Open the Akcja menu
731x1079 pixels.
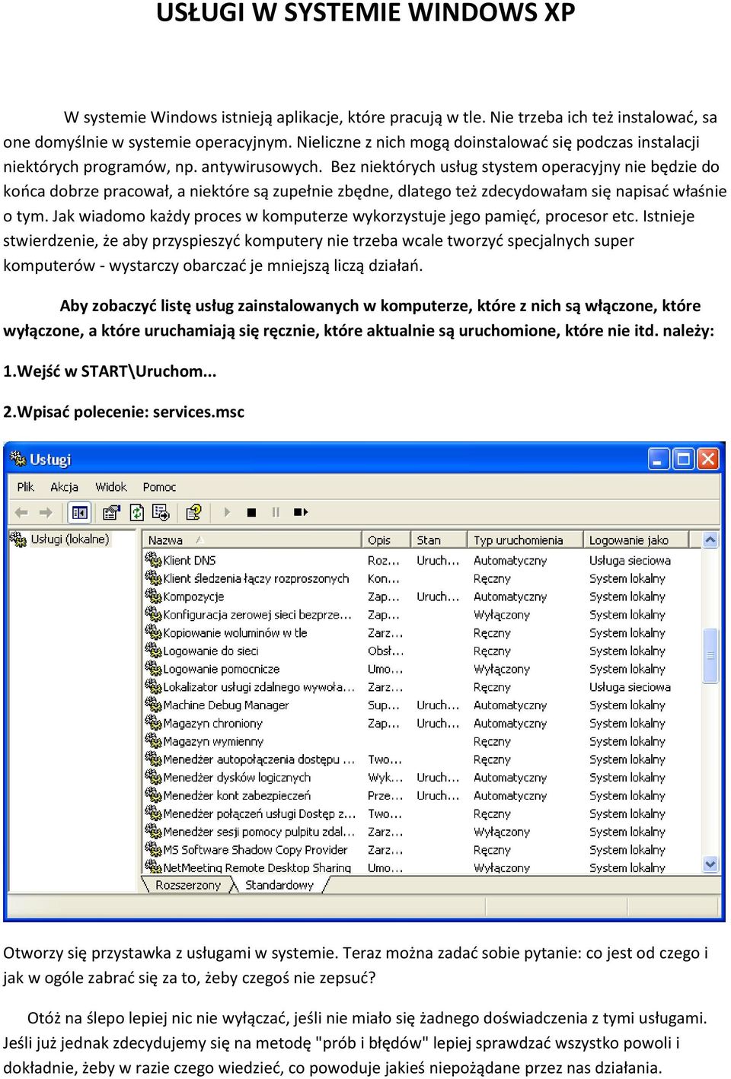point(64,487)
